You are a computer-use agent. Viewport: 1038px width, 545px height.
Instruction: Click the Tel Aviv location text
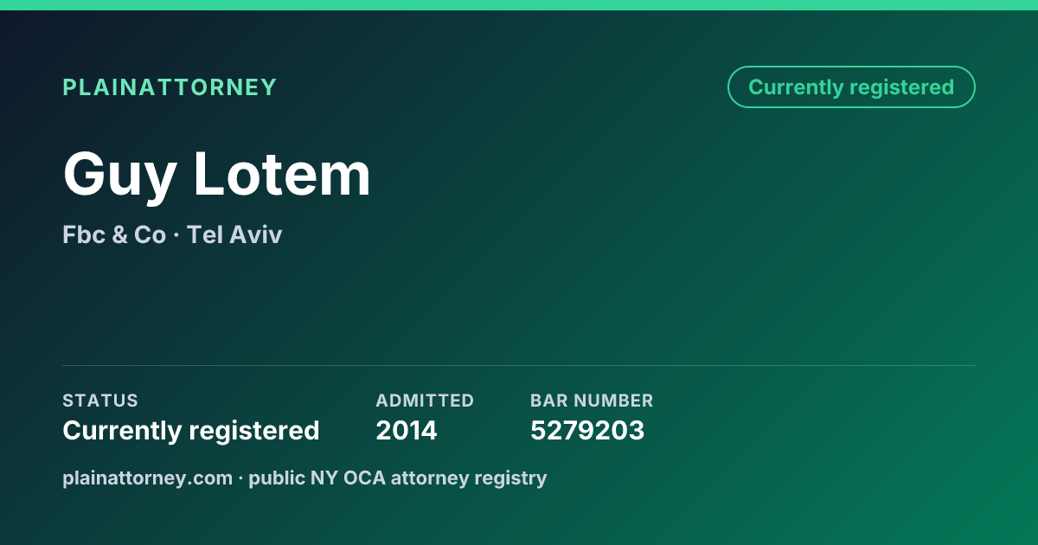pos(234,235)
